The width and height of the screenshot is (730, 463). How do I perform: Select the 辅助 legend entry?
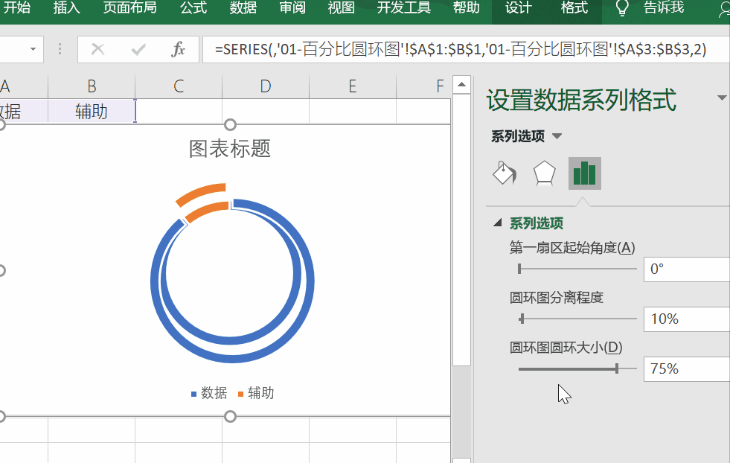click(256, 394)
